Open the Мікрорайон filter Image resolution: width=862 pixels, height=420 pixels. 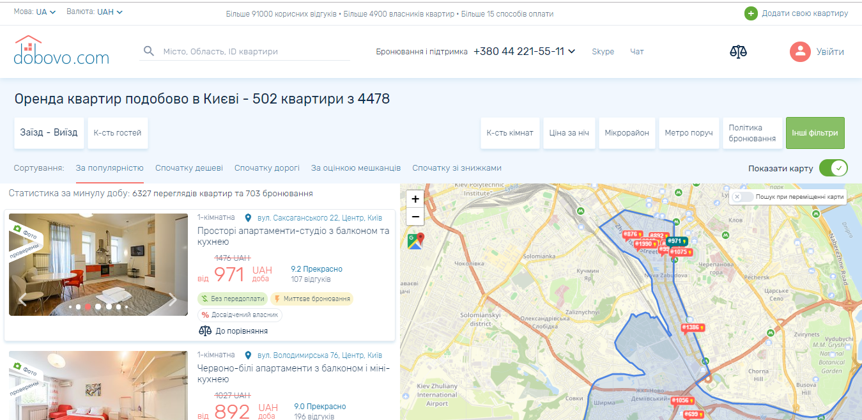(627, 133)
